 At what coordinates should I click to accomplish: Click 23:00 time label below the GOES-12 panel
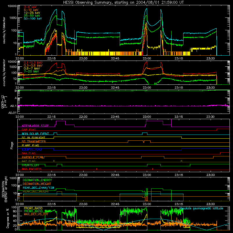click(x=147, y=117)
